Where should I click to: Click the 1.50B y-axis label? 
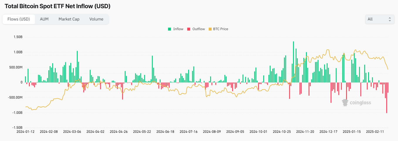[x=18, y=37]
